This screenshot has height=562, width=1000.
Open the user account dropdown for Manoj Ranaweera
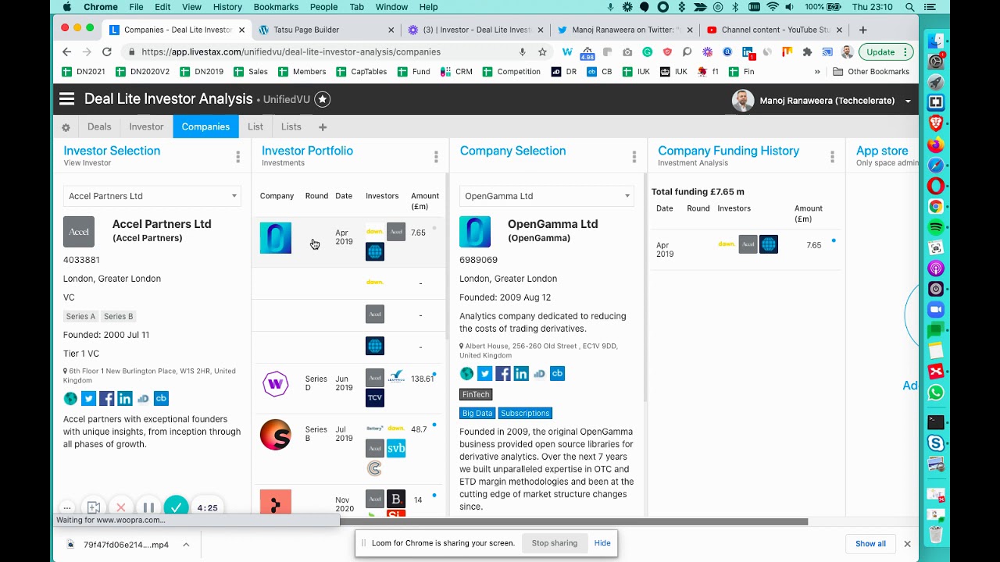click(908, 101)
